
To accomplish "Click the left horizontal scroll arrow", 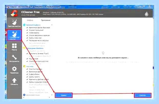I will 24,97.
